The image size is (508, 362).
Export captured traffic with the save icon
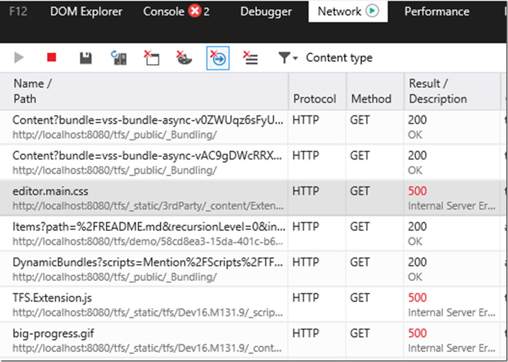point(85,58)
